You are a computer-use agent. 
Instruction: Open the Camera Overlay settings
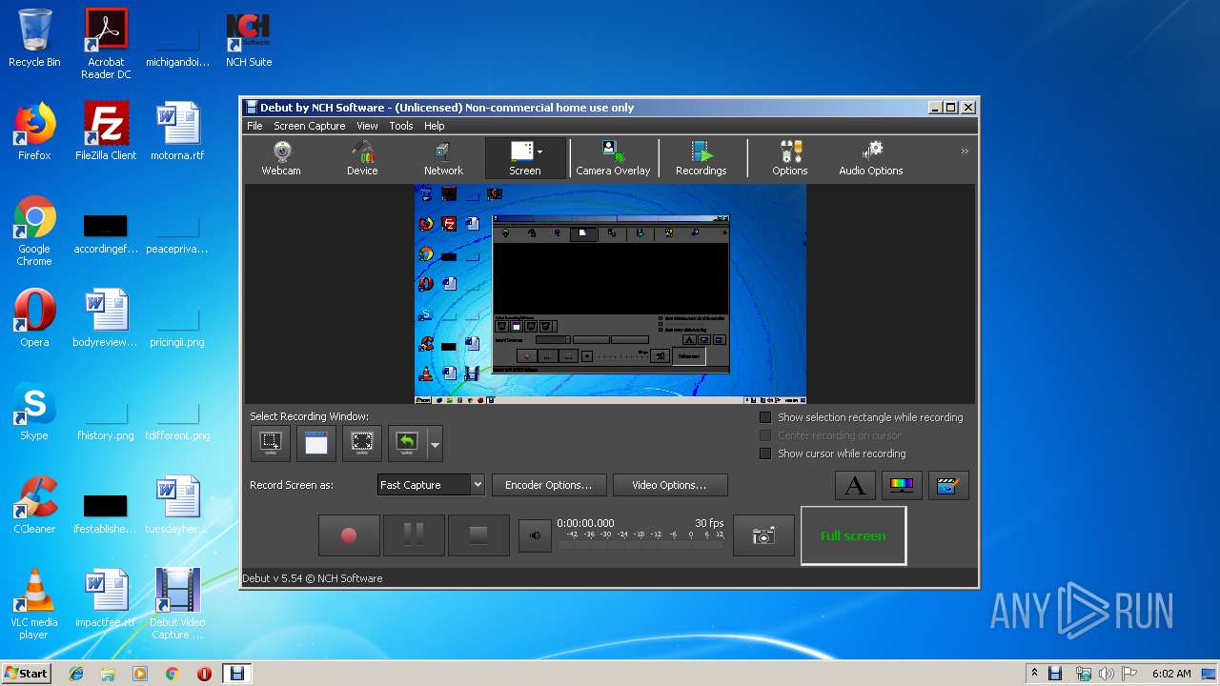click(613, 158)
